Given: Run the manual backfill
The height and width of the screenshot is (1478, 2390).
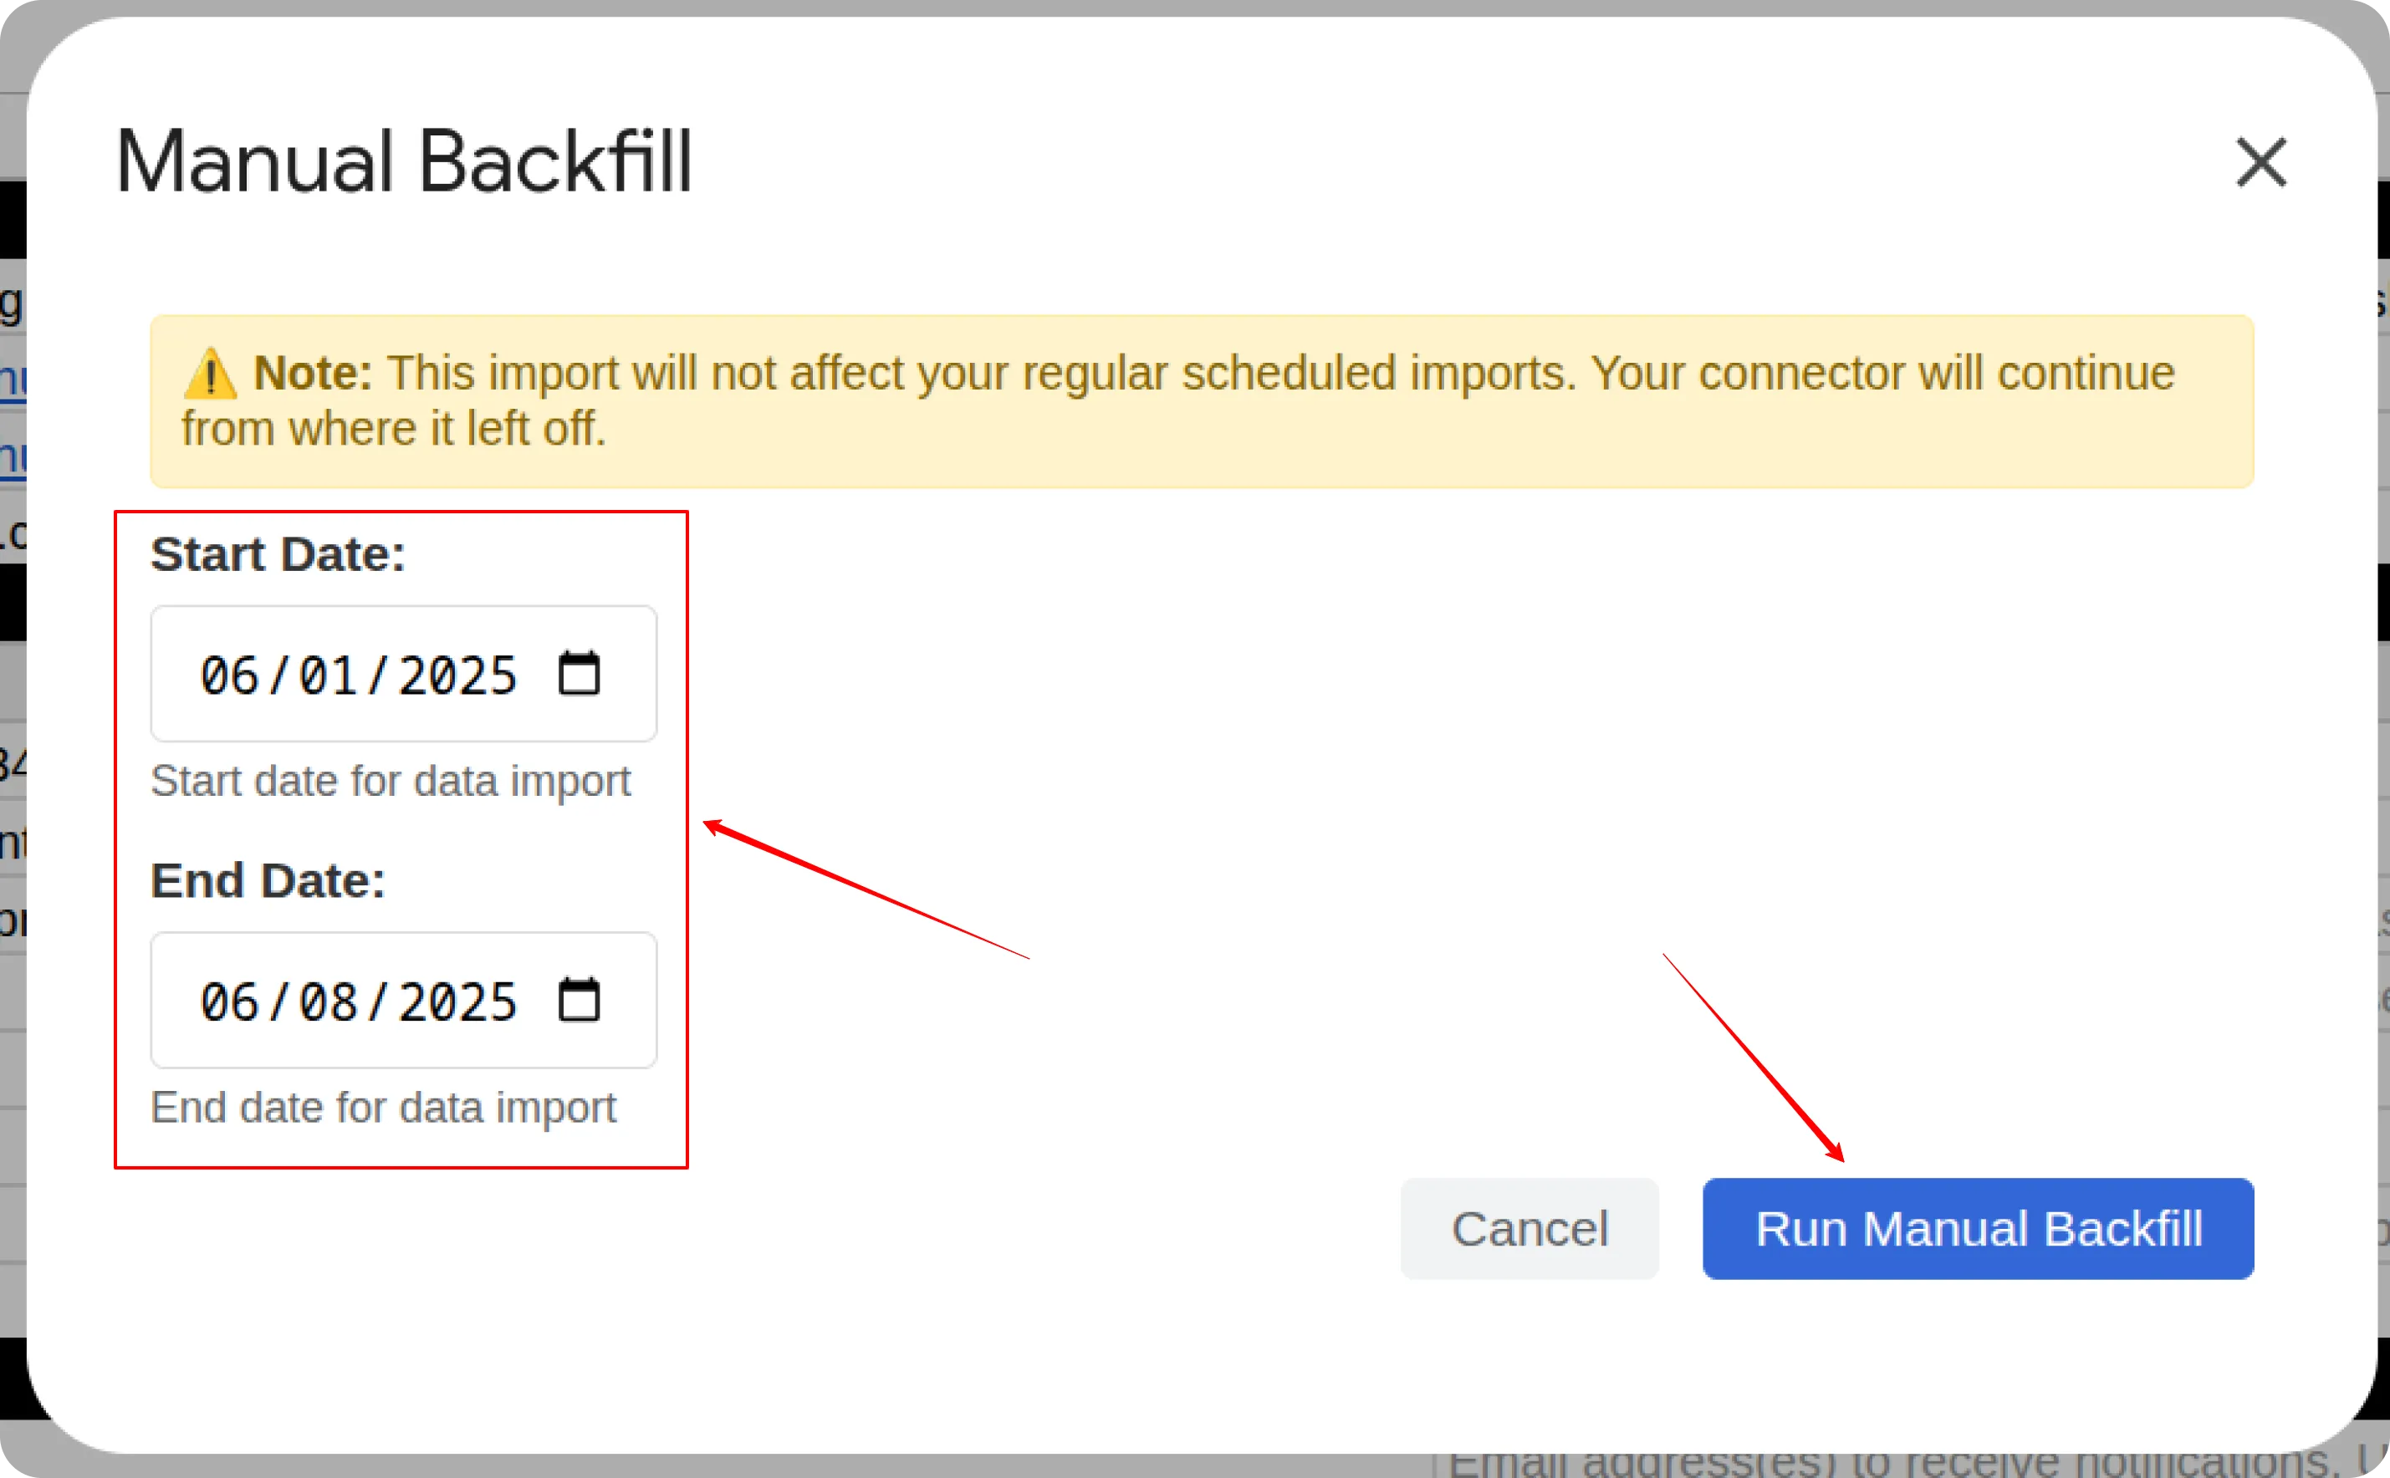Looking at the screenshot, I should pyautogui.click(x=1978, y=1229).
